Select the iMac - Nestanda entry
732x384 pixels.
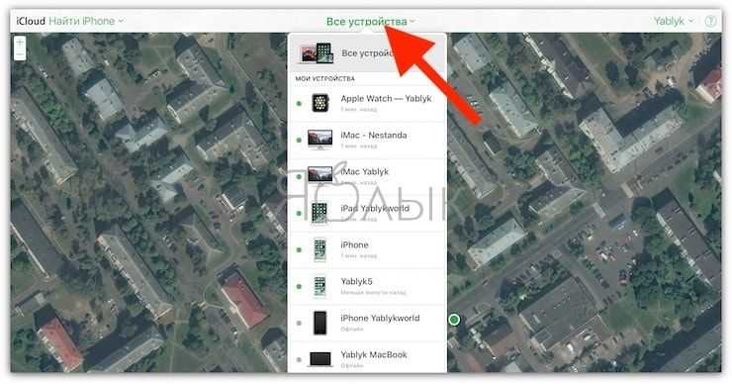[x=367, y=140]
